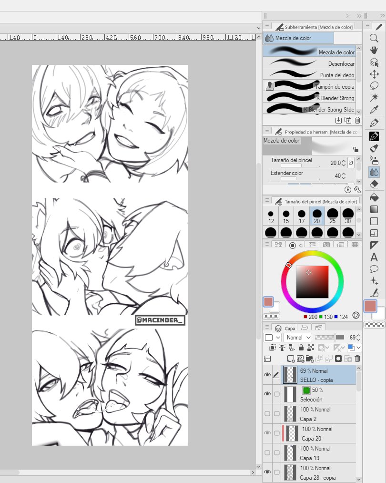Select the Eyedropper tool
This screenshot has height=483, width=386.
(x=374, y=110)
